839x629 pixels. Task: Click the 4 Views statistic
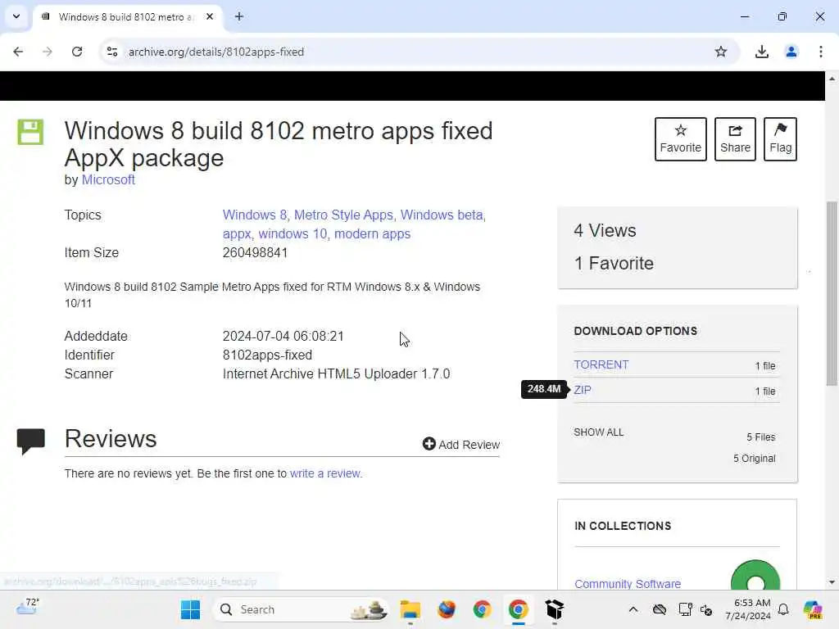pos(605,230)
